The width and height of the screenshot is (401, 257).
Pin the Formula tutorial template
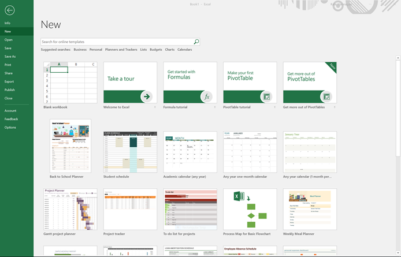(215, 107)
